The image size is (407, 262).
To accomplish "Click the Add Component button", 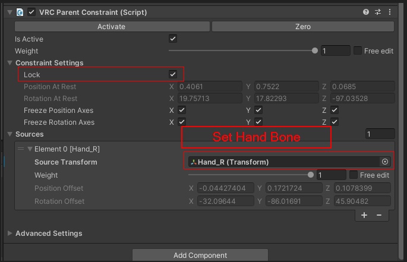I will 200,255.
